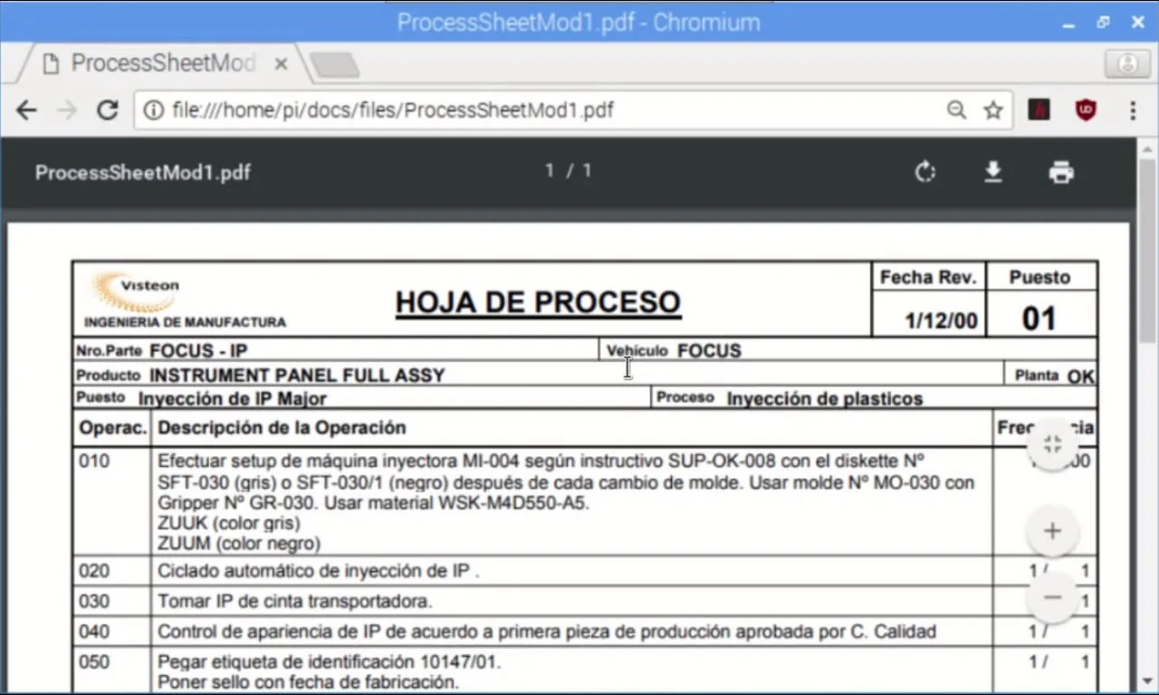Viewport: 1159px width, 695px height.
Task: Go back using the browser back arrow
Action: (26, 110)
